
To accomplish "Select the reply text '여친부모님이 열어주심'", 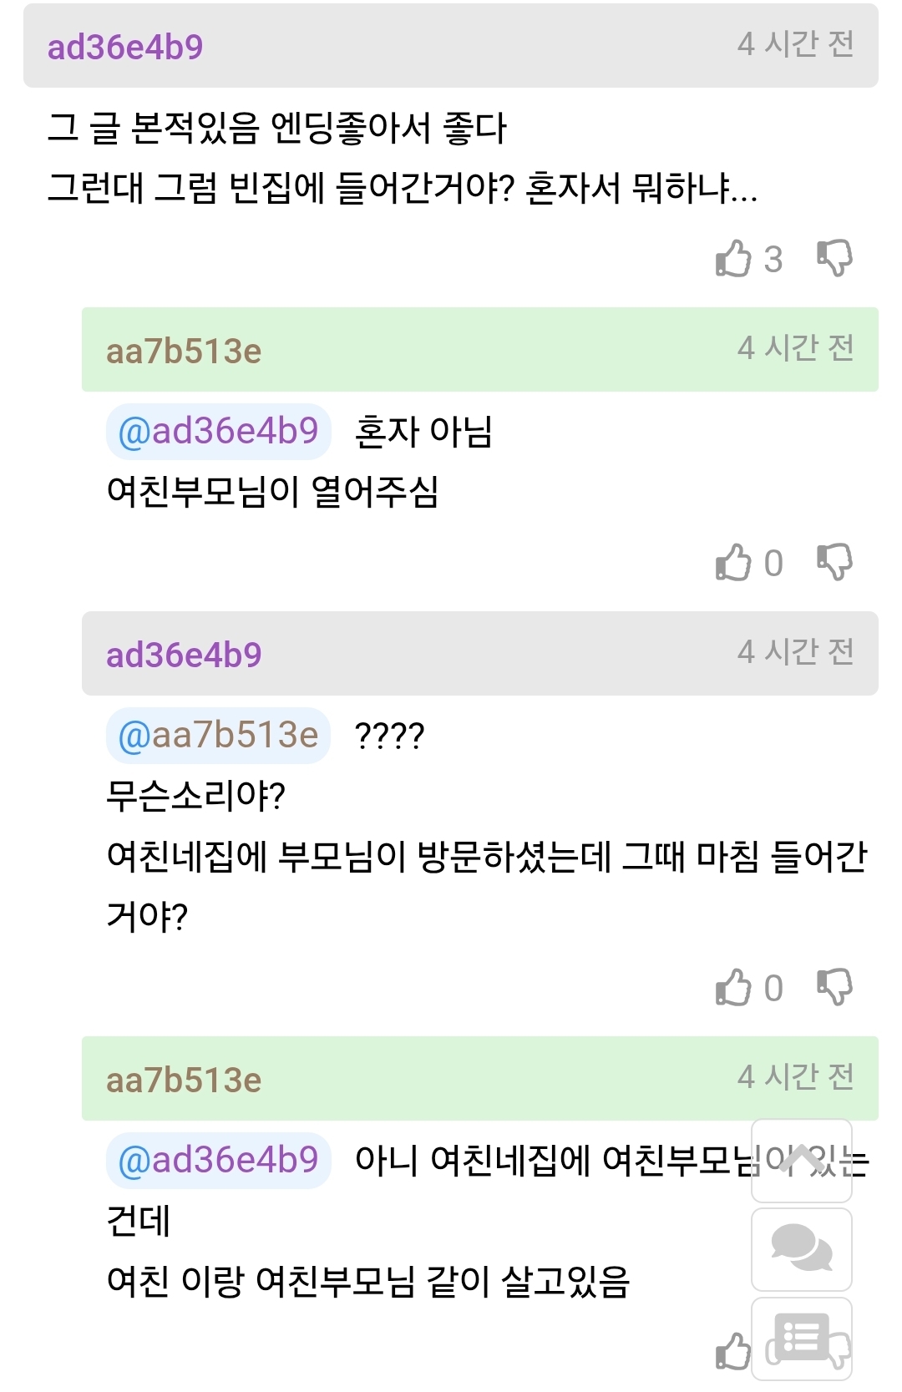I will tap(272, 492).
